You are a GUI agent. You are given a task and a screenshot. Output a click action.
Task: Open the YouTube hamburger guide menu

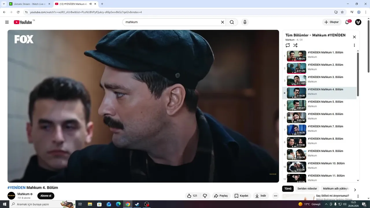7,22
